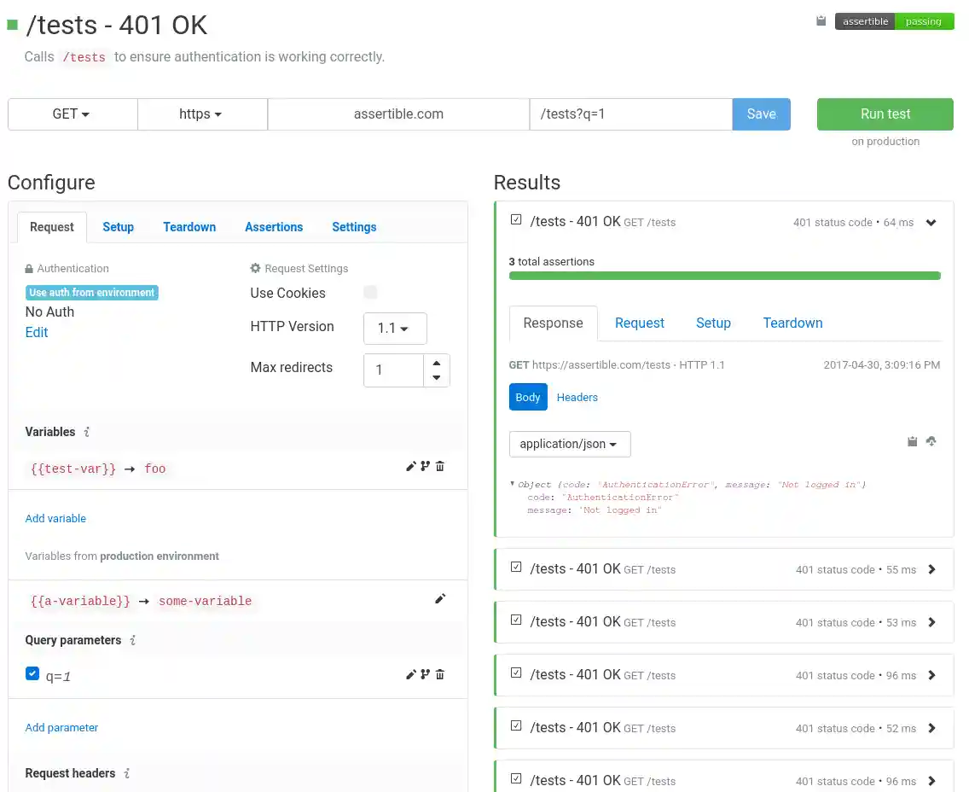Open Request Settings via the gear icon
This screenshot has width=969, height=792.
(x=255, y=268)
